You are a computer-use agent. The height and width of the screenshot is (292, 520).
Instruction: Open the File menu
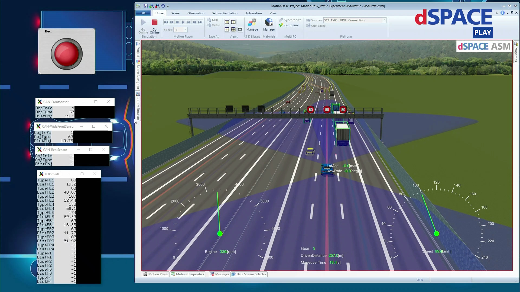click(143, 13)
